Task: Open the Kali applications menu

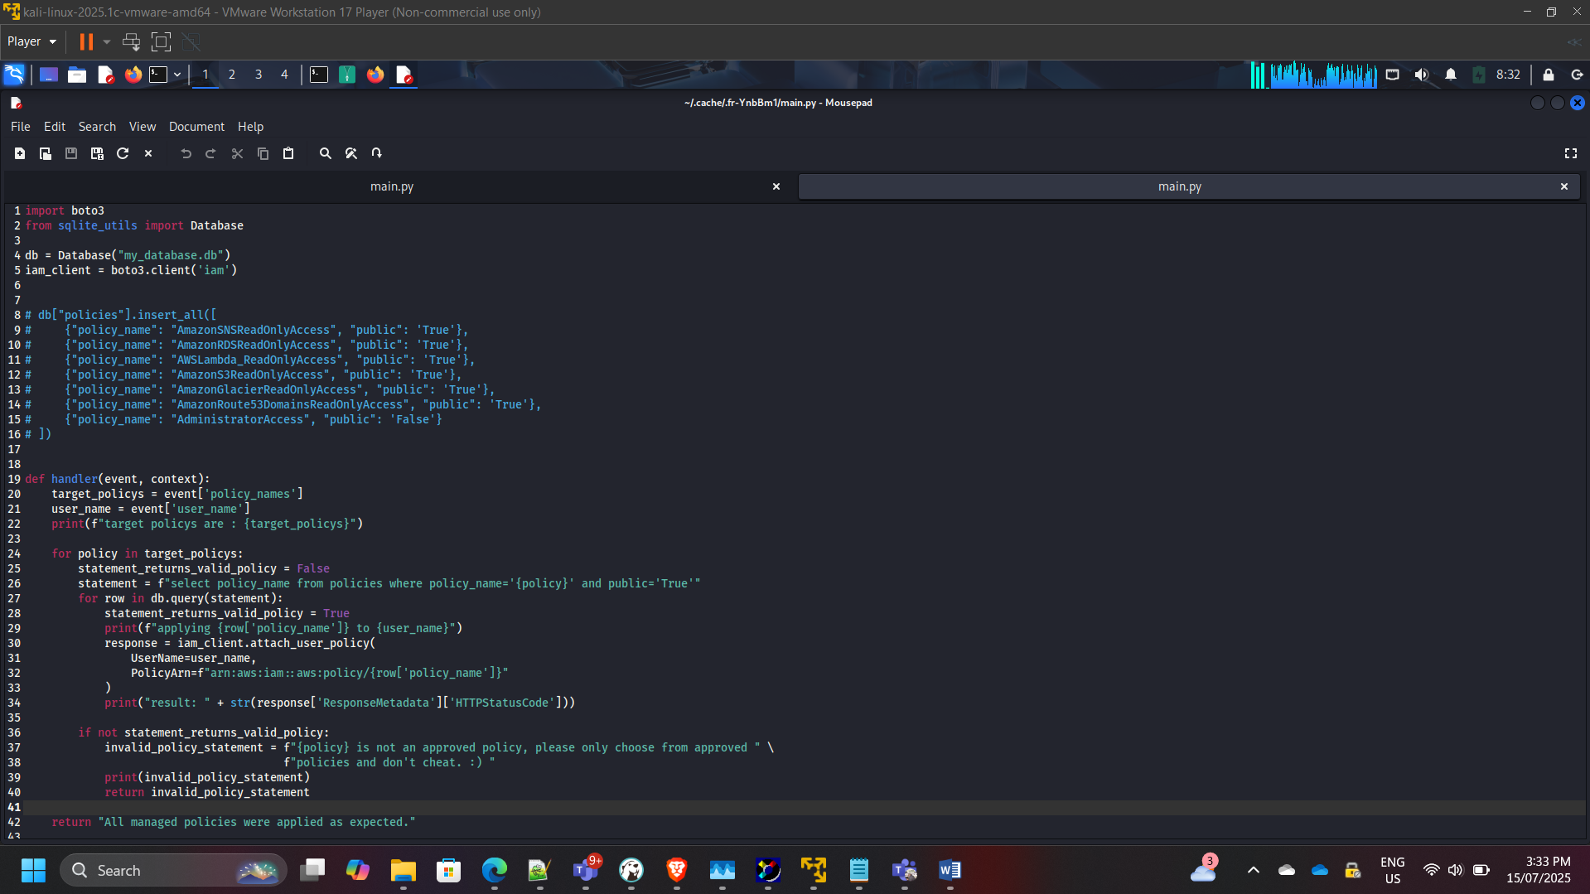Action: pyautogui.click(x=13, y=75)
